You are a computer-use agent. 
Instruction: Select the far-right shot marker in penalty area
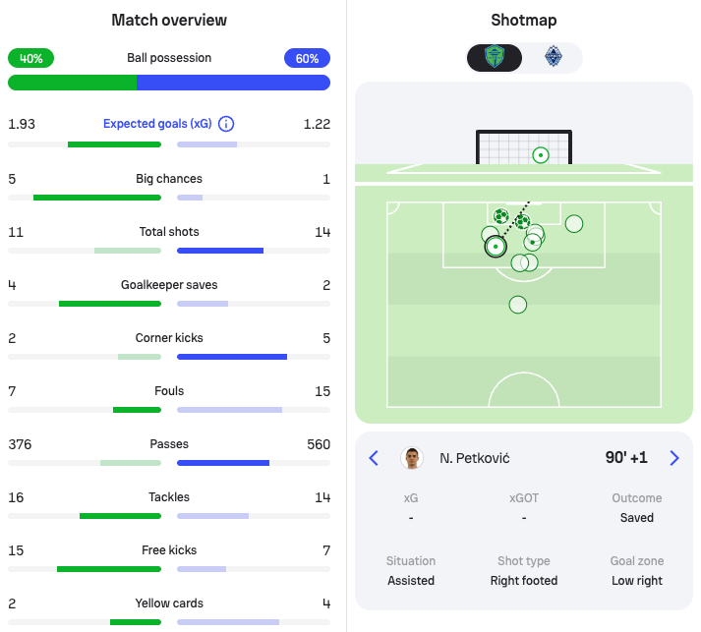574,224
